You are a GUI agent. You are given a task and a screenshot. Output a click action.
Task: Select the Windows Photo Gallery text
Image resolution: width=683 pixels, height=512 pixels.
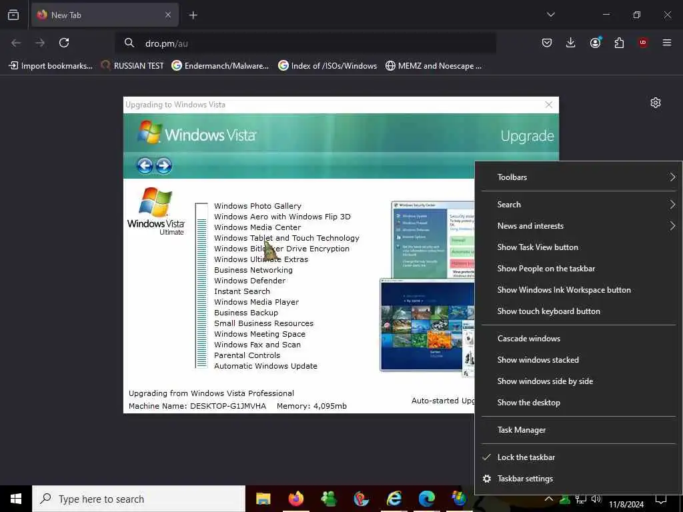(257, 206)
